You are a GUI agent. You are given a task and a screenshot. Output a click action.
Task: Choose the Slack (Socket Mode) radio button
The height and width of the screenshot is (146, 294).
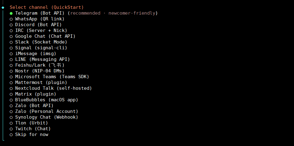click(x=11, y=42)
